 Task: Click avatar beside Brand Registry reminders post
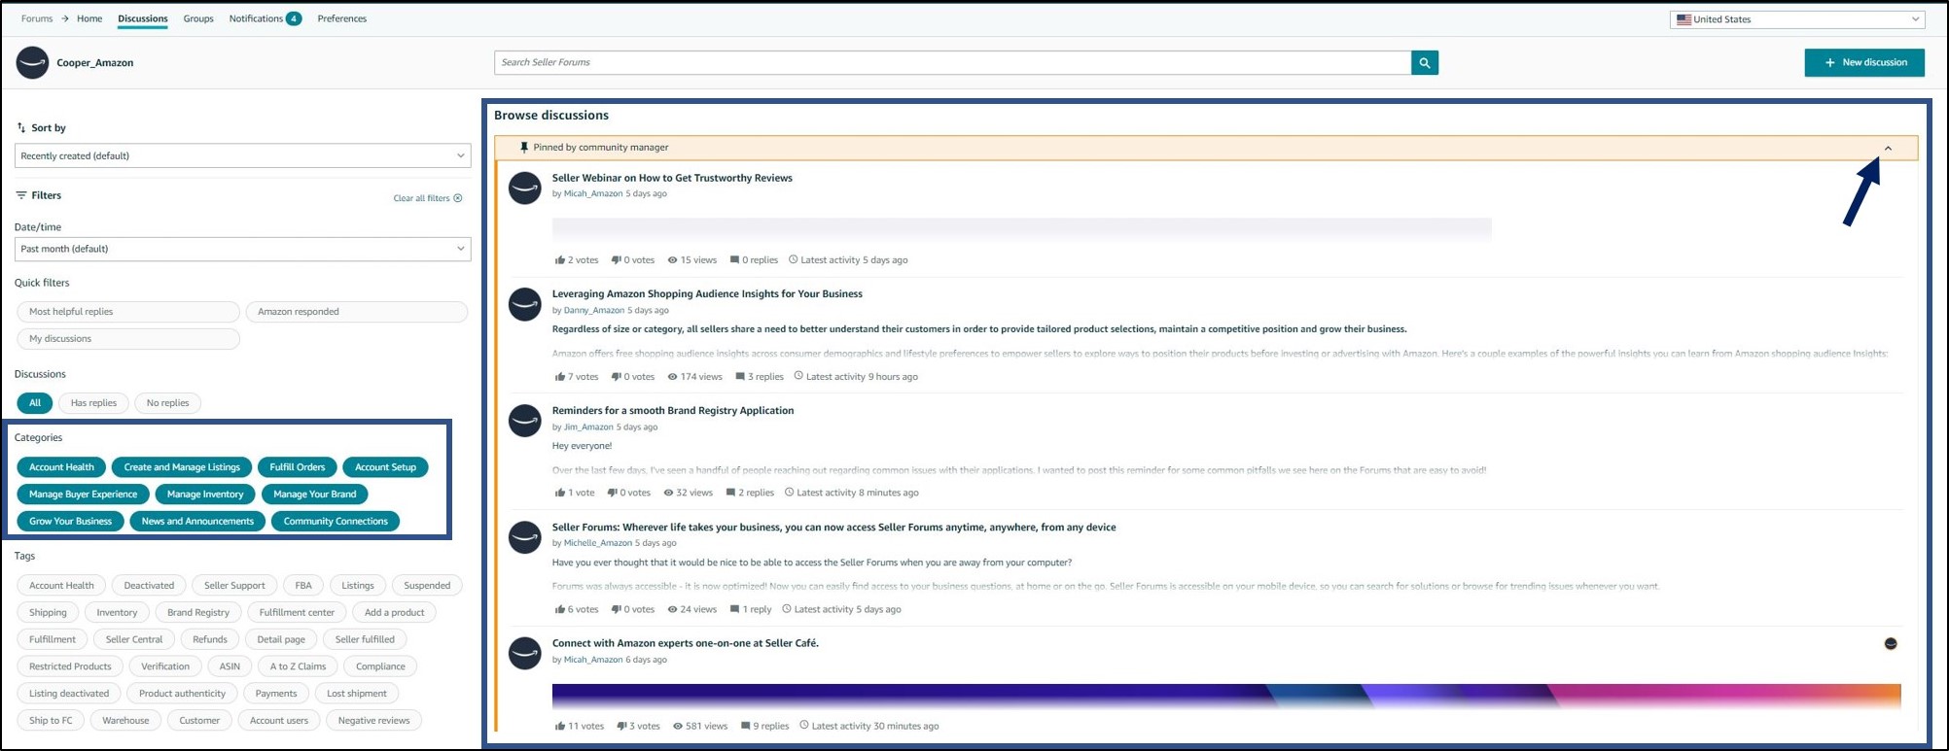pos(525,421)
